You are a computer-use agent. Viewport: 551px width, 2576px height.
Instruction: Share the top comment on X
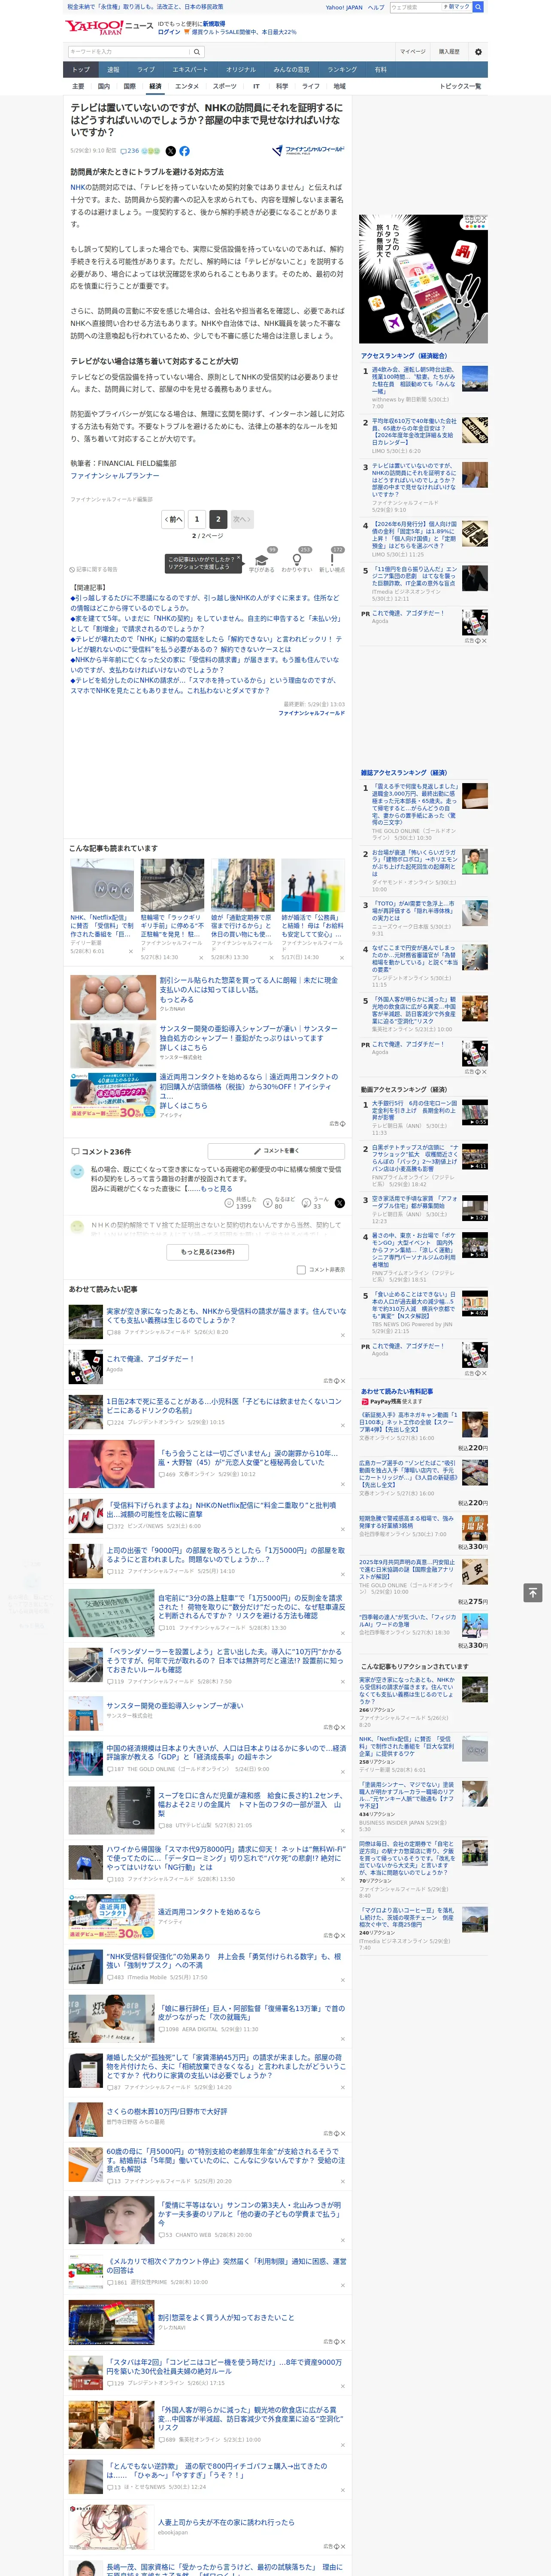[x=339, y=1202]
